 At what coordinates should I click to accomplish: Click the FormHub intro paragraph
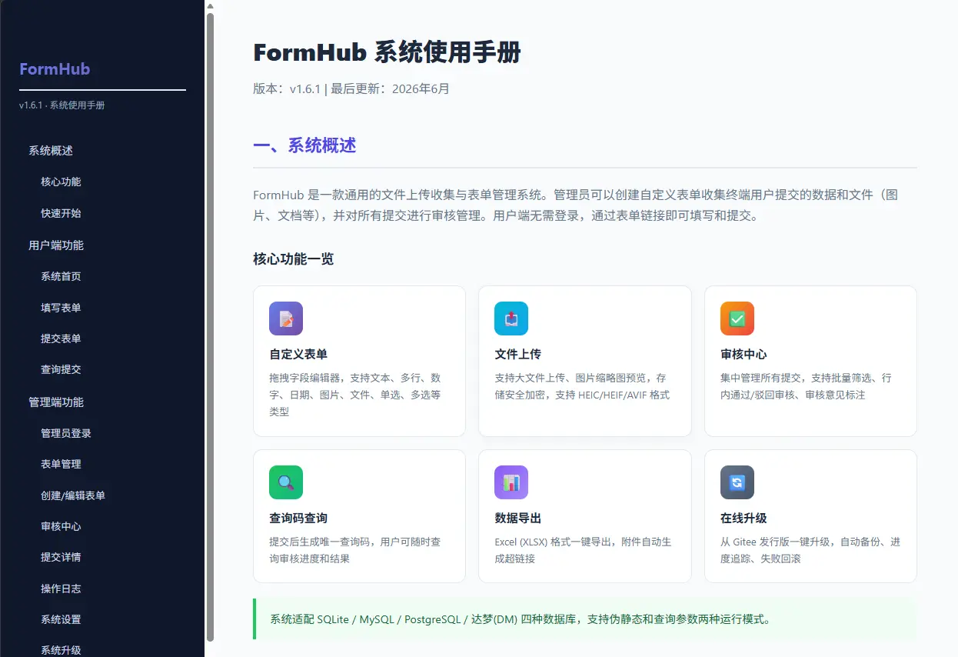click(x=575, y=205)
